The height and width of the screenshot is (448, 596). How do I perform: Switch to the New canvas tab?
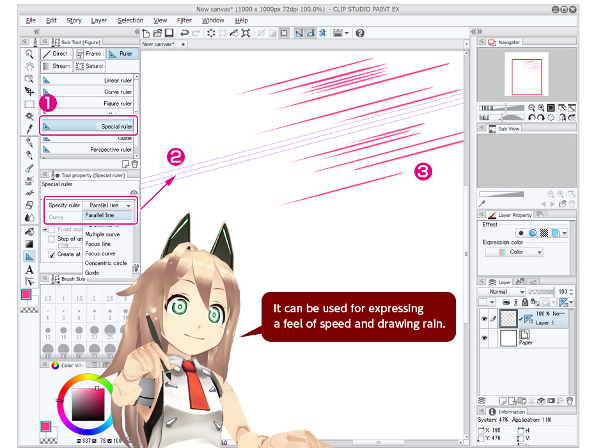point(160,44)
